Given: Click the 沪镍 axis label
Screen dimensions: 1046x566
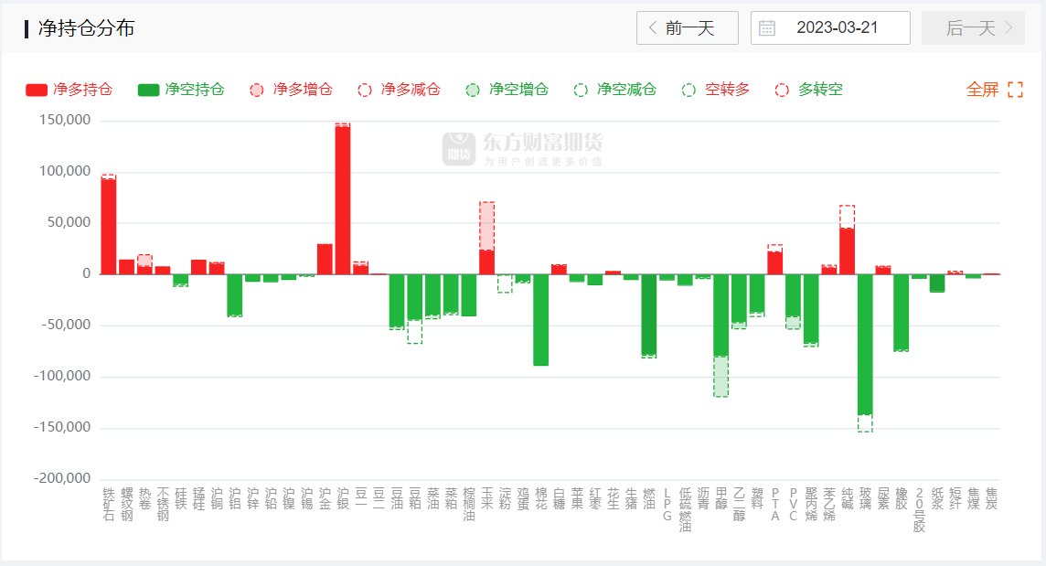Looking at the screenshot, I should click(288, 498).
